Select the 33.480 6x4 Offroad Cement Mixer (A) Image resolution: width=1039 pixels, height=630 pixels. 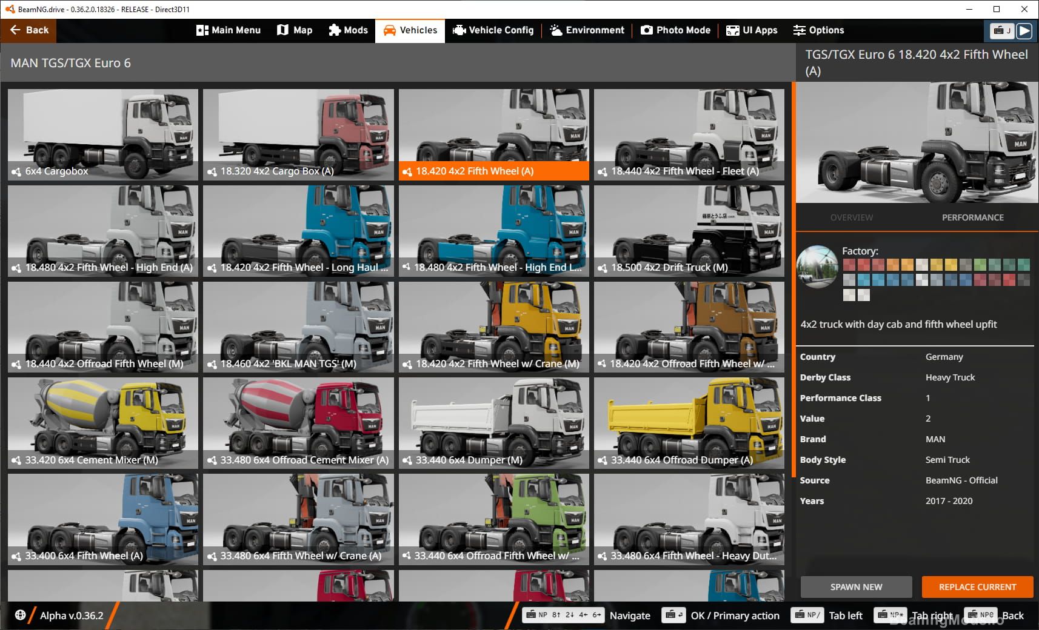point(298,423)
